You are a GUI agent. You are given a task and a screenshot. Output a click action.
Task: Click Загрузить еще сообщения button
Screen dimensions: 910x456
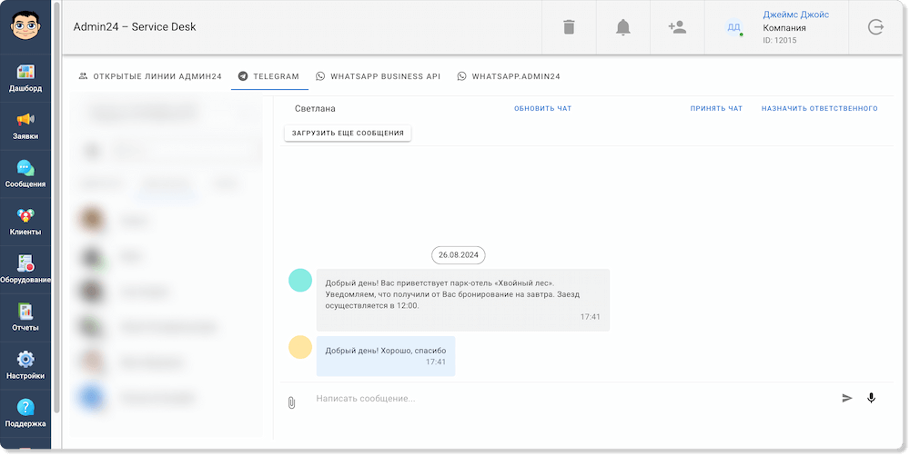[x=348, y=134]
